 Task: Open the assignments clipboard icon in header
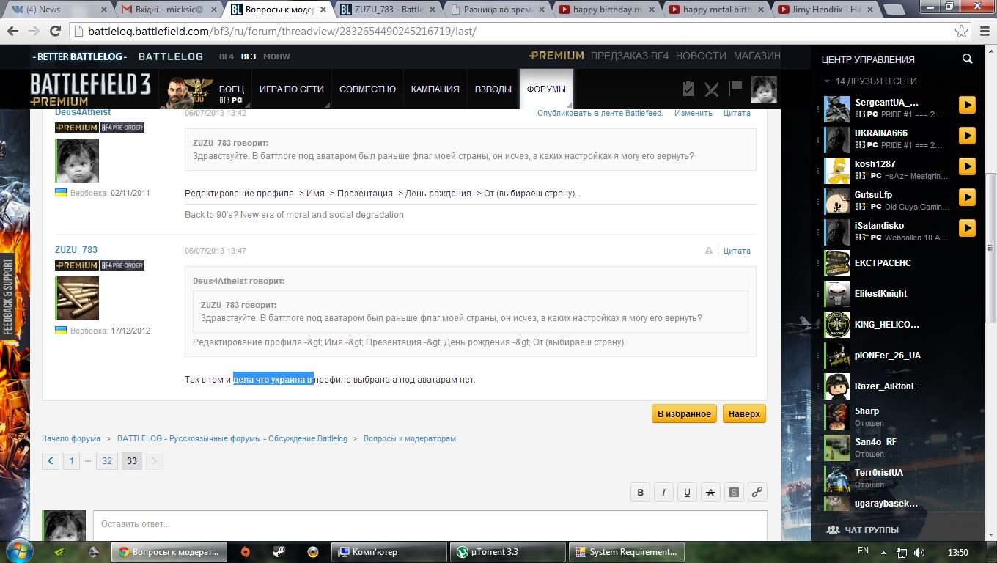688,89
